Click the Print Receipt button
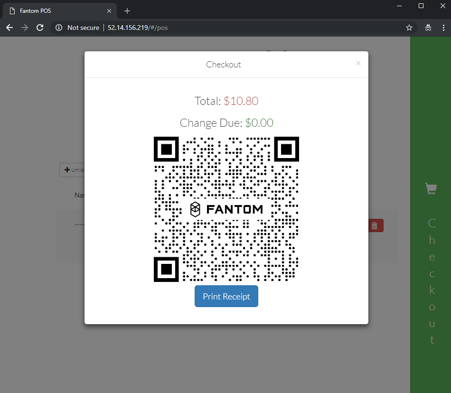The width and height of the screenshot is (451, 393). (226, 296)
